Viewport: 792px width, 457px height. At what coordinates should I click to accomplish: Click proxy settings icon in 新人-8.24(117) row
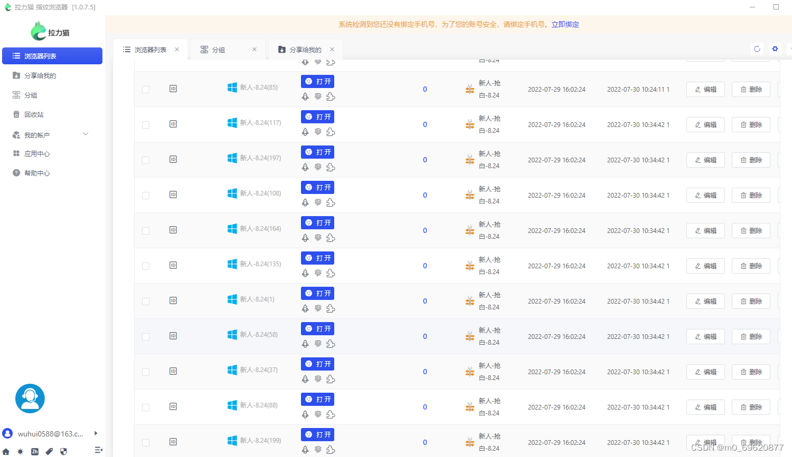pyautogui.click(x=470, y=125)
